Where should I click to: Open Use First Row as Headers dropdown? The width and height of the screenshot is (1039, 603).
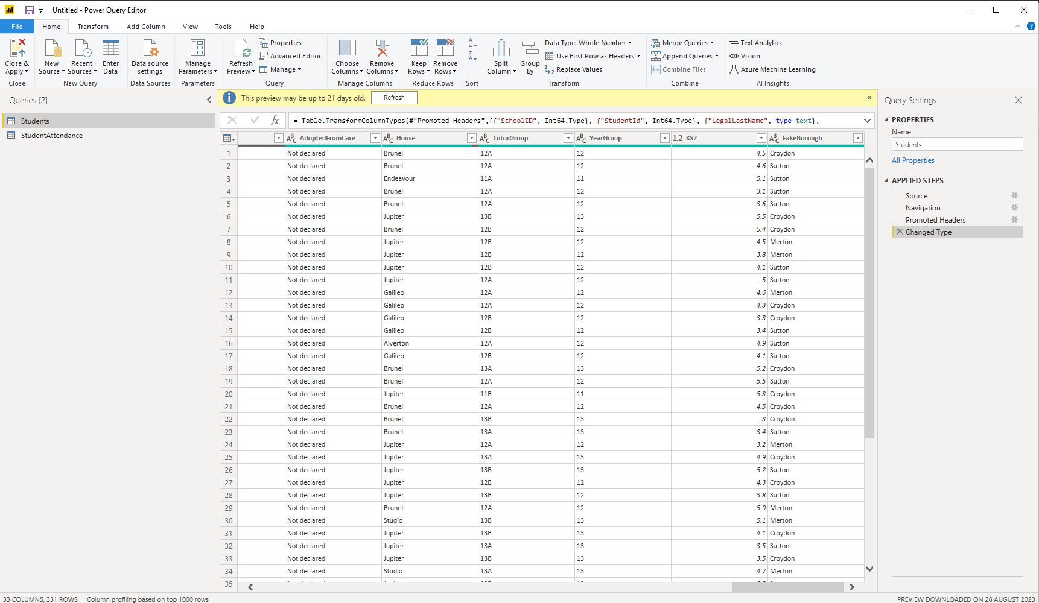pyautogui.click(x=593, y=56)
